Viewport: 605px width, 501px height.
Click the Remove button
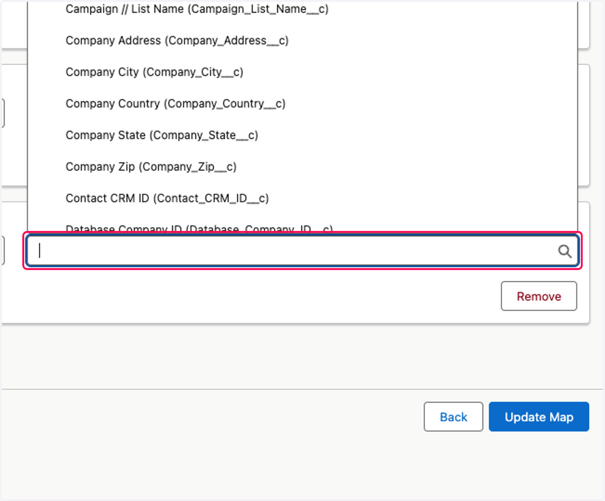coord(539,296)
